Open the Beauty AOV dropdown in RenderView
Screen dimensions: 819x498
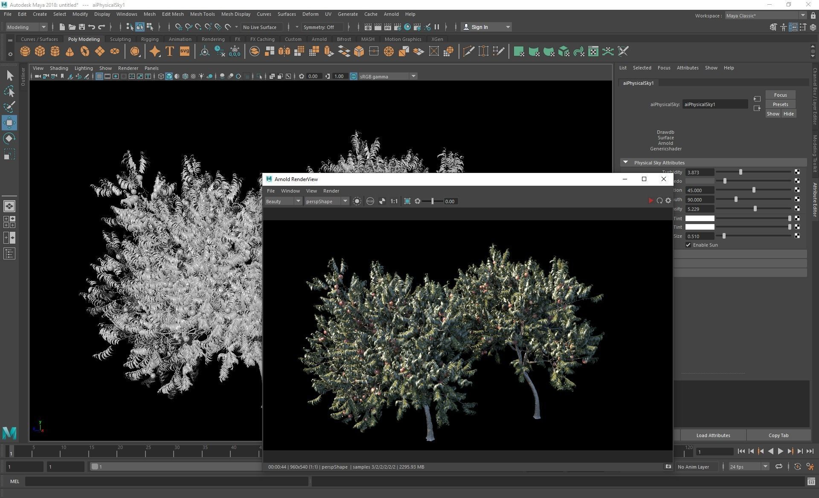click(283, 202)
